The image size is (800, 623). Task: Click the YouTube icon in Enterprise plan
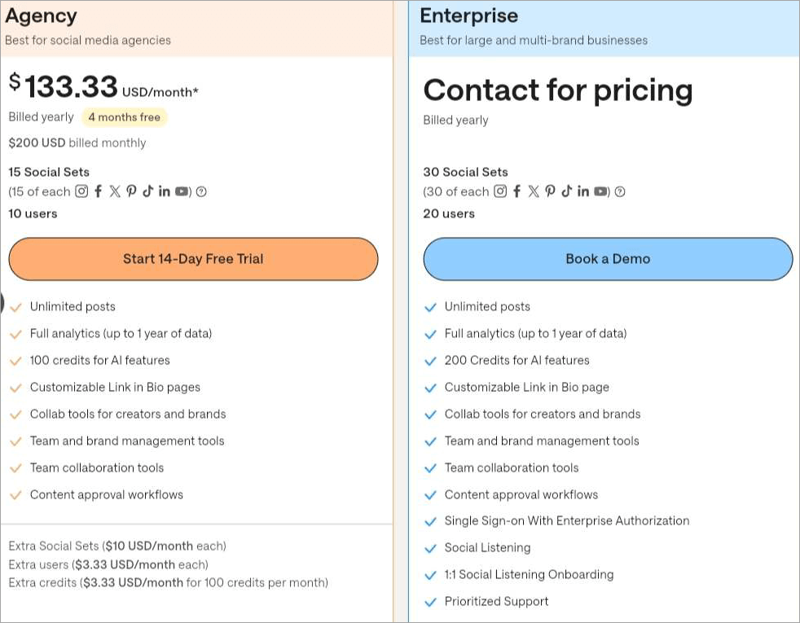pyautogui.click(x=600, y=191)
